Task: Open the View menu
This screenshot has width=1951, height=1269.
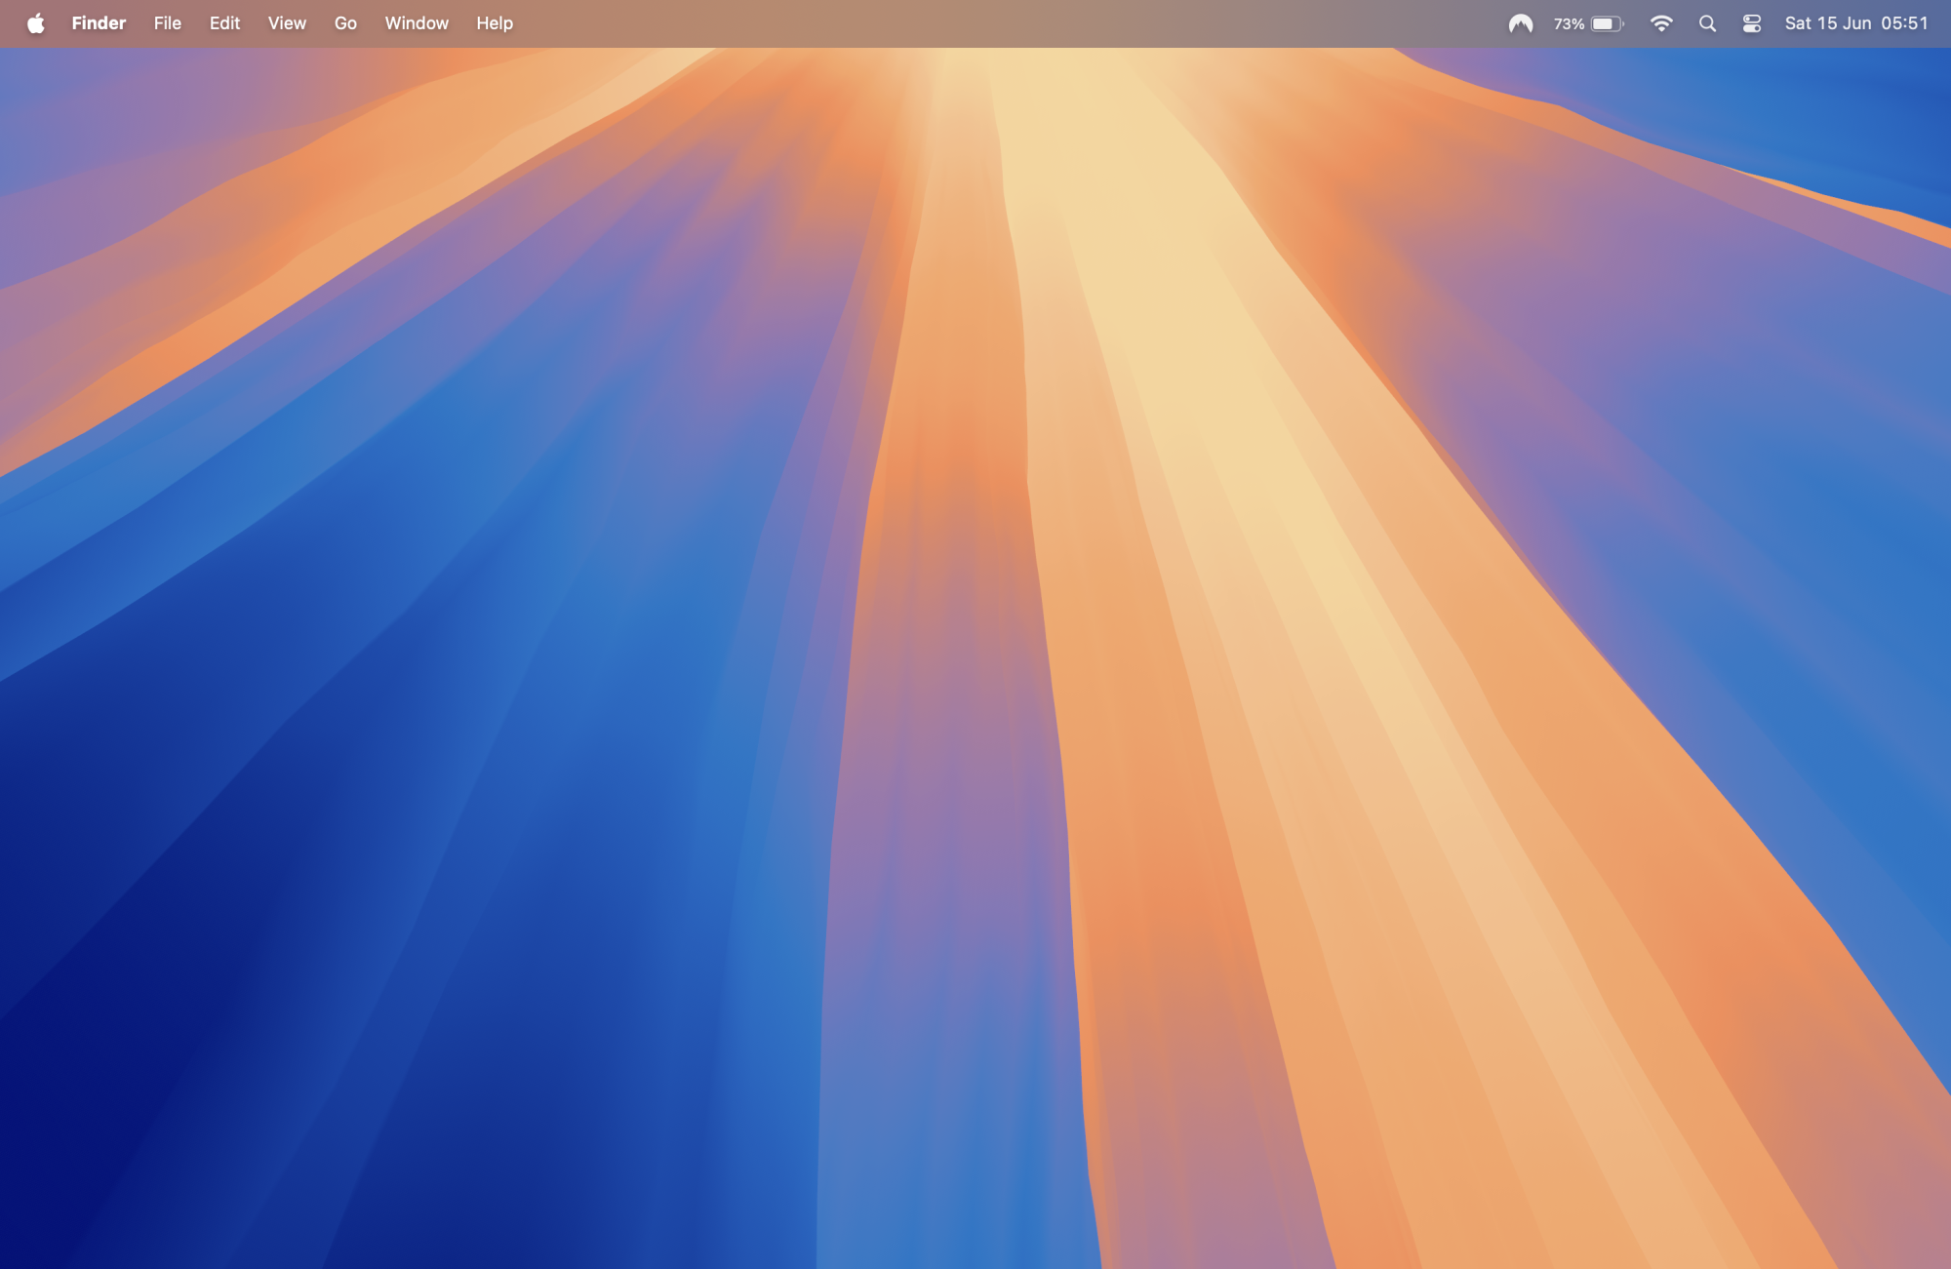Action: coord(287,23)
